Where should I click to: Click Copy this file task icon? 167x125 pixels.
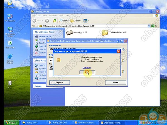36,43
